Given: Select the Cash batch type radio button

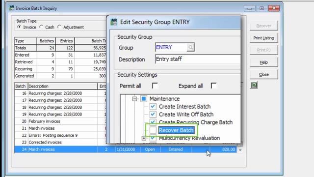Looking at the screenshot, I should pos(41,27).
